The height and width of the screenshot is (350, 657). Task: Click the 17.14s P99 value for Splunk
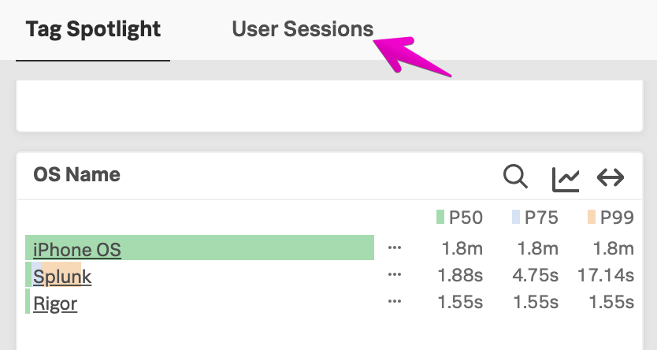(605, 275)
